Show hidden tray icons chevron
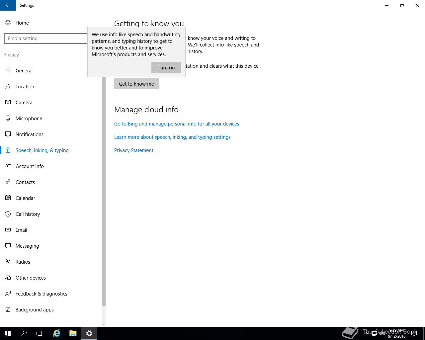Screen dimensions: 425x340 tap(366, 333)
